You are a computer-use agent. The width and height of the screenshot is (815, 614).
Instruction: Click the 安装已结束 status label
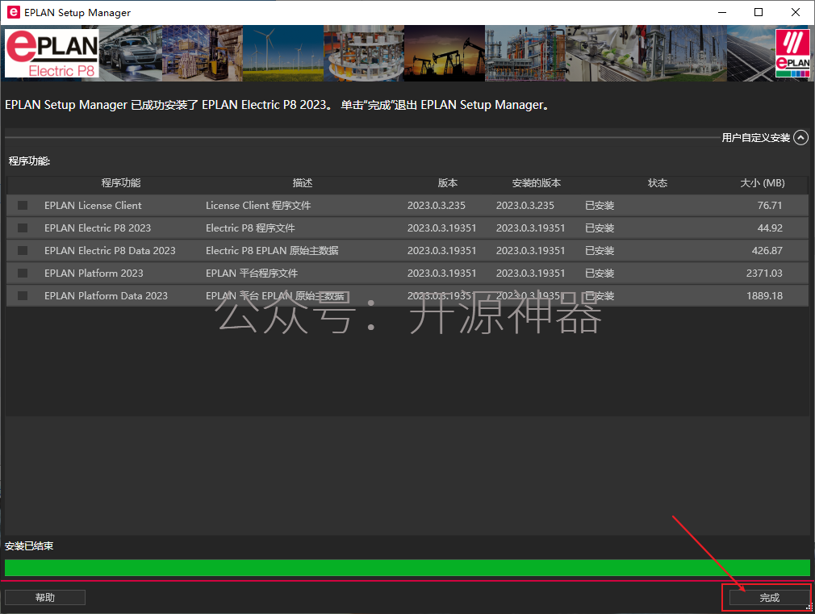pos(29,546)
